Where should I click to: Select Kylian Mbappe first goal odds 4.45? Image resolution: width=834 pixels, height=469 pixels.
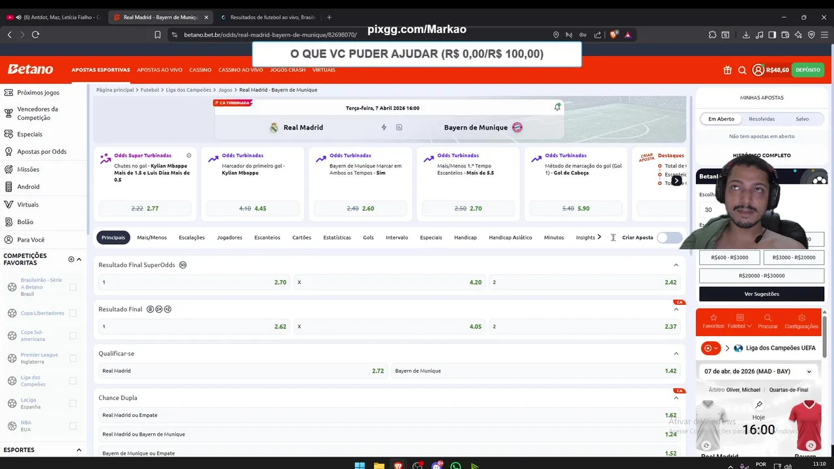tap(253, 208)
